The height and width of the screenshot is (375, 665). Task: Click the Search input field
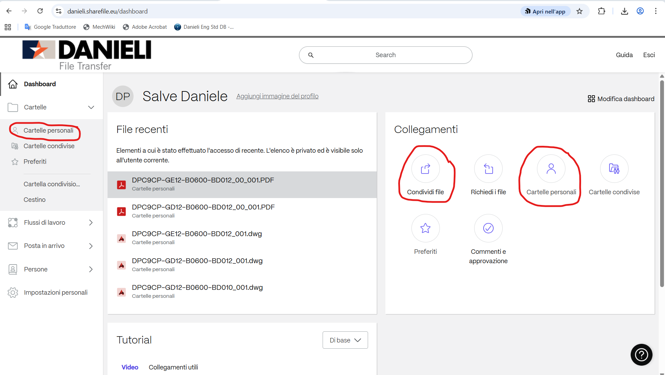click(x=385, y=55)
